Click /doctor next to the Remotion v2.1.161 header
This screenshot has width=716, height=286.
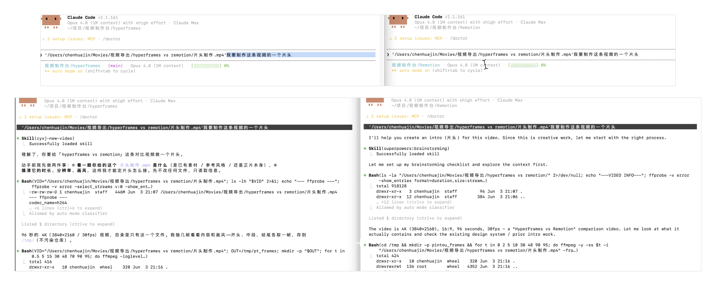[x=459, y=38]
